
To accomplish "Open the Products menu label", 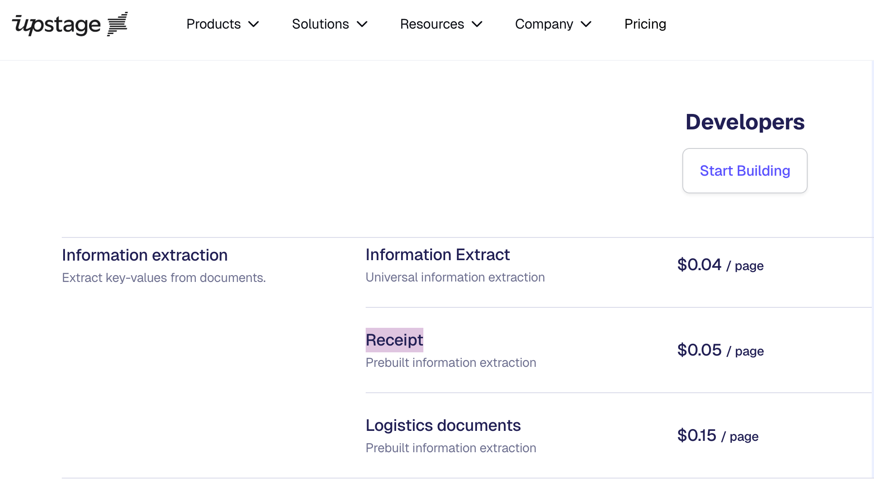I will tap(214, 24).
